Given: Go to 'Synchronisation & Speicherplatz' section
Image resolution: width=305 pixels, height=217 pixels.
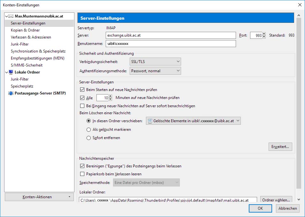Looking at the screenshot, I should click(x=38, y=51).
